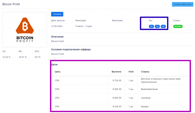Click the EPC: label
Viewport: 195px width, 113px height.
(37, 51)
